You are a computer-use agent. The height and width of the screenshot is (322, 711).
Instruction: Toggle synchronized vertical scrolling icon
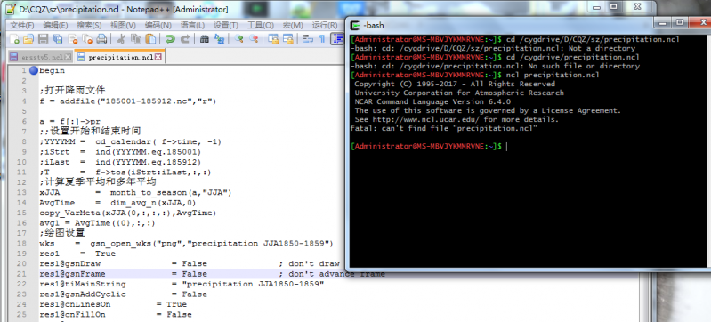[x=273, y=39]
